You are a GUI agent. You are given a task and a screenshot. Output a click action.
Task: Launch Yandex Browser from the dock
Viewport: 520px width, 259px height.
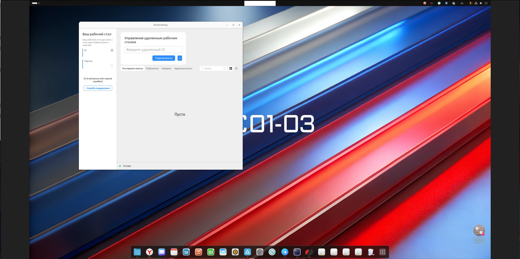[149, 252]
